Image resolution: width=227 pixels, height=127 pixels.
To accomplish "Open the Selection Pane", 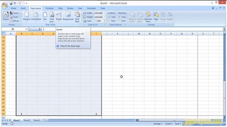I will [x=148, y=17].
